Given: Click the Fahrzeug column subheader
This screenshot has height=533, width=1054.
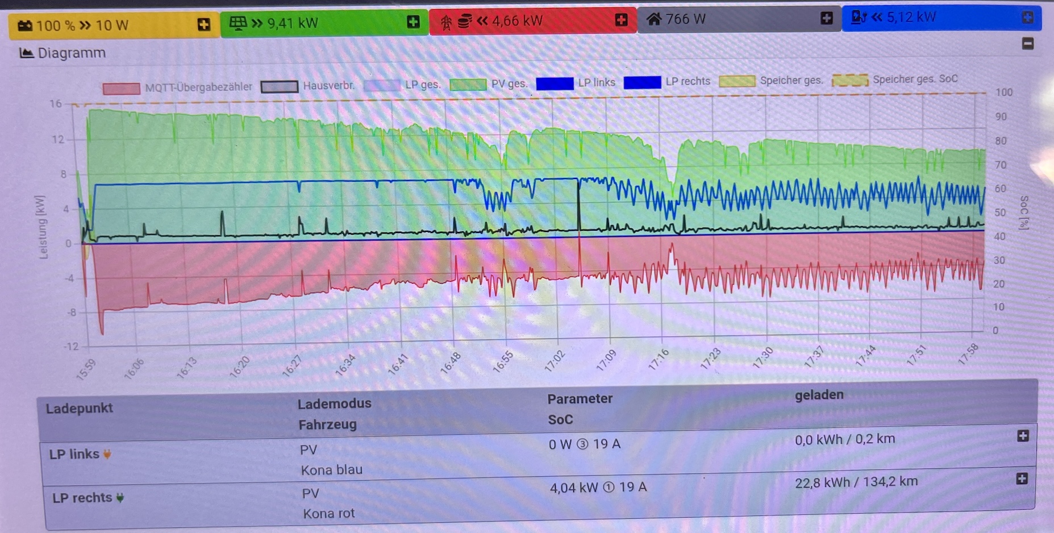Looking at the screenshot, I should point(328,424).
